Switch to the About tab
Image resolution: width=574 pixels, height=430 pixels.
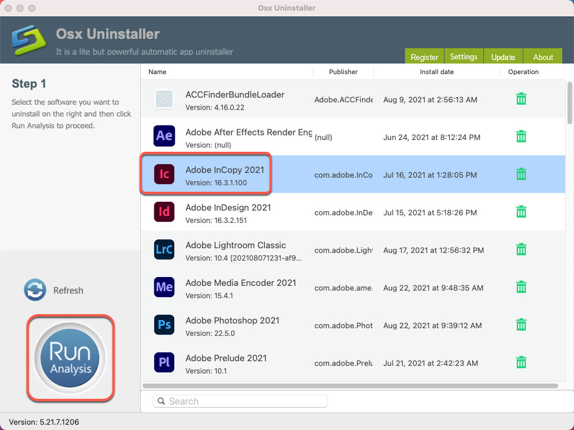coord(543,56)
